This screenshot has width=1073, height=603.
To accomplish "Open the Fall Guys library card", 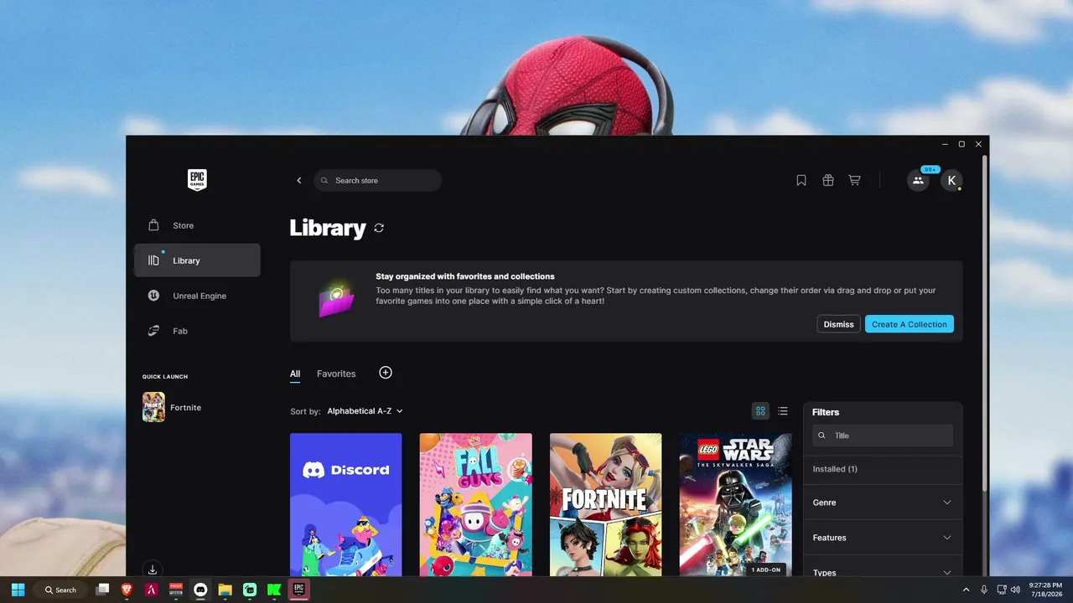I will tap(475, 505).
